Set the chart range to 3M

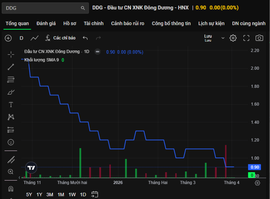[x=50, y=194]
